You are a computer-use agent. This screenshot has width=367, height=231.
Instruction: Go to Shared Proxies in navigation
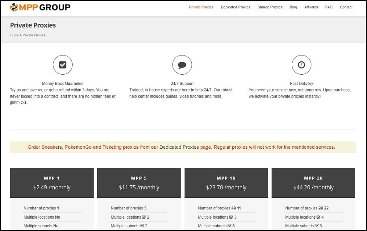click(270, 7)
